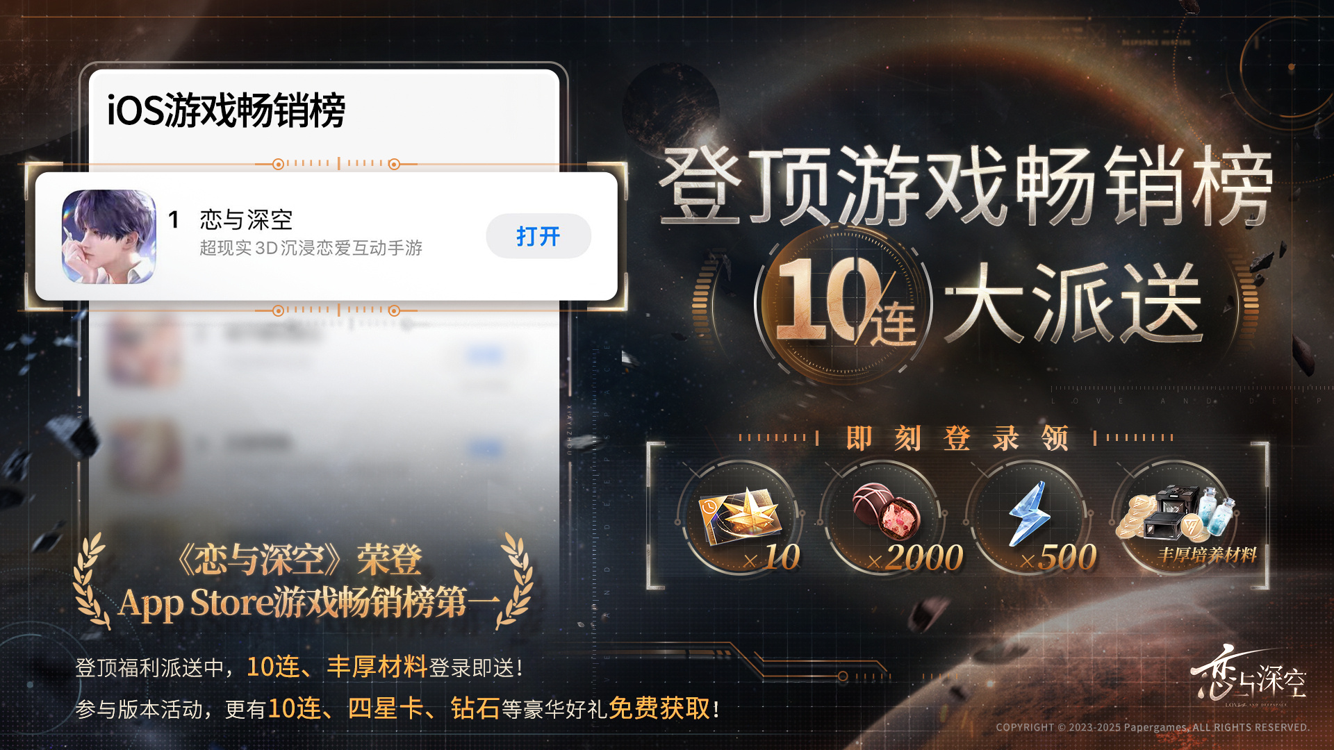The height and width of the screenshot is (750, 1334).
Task: Click the 大派送 title text
Action: [x=1073, y=303]
